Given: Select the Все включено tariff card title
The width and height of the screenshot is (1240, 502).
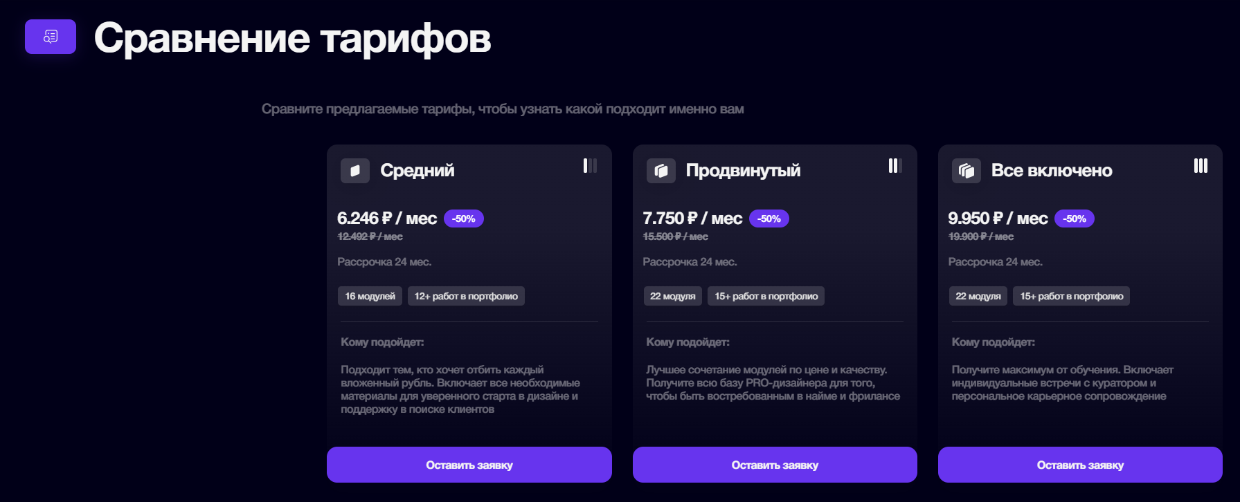Looking at the screenshot, I should [1052, 170].
